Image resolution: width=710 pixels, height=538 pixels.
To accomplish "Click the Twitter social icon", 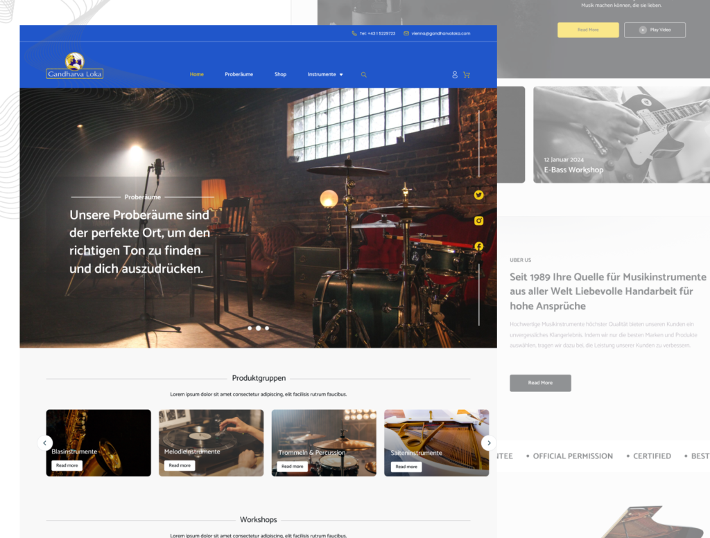I will [478, 195].
